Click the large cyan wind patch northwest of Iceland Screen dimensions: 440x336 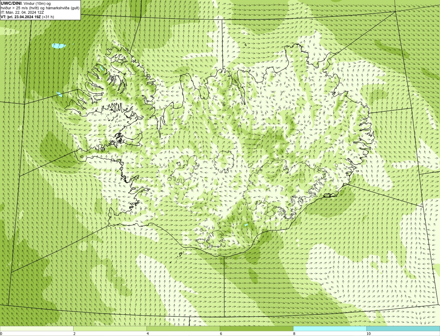(x=59, y=45)
